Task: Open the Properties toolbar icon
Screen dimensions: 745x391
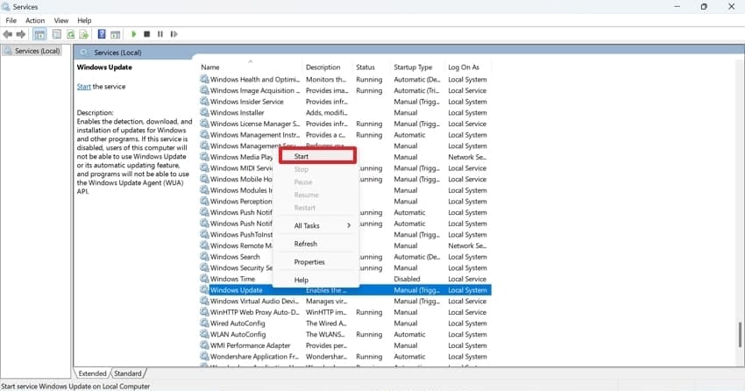Action: tap(57, 34)
